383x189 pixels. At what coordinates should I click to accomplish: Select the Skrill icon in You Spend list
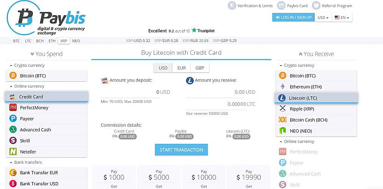pyautogui.click(x=13, y=141)
